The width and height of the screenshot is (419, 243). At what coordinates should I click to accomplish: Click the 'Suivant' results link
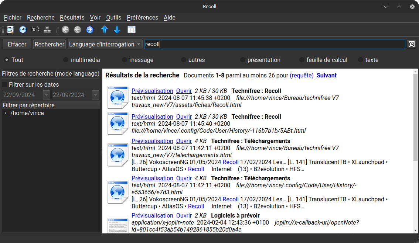tap(326, 75)
